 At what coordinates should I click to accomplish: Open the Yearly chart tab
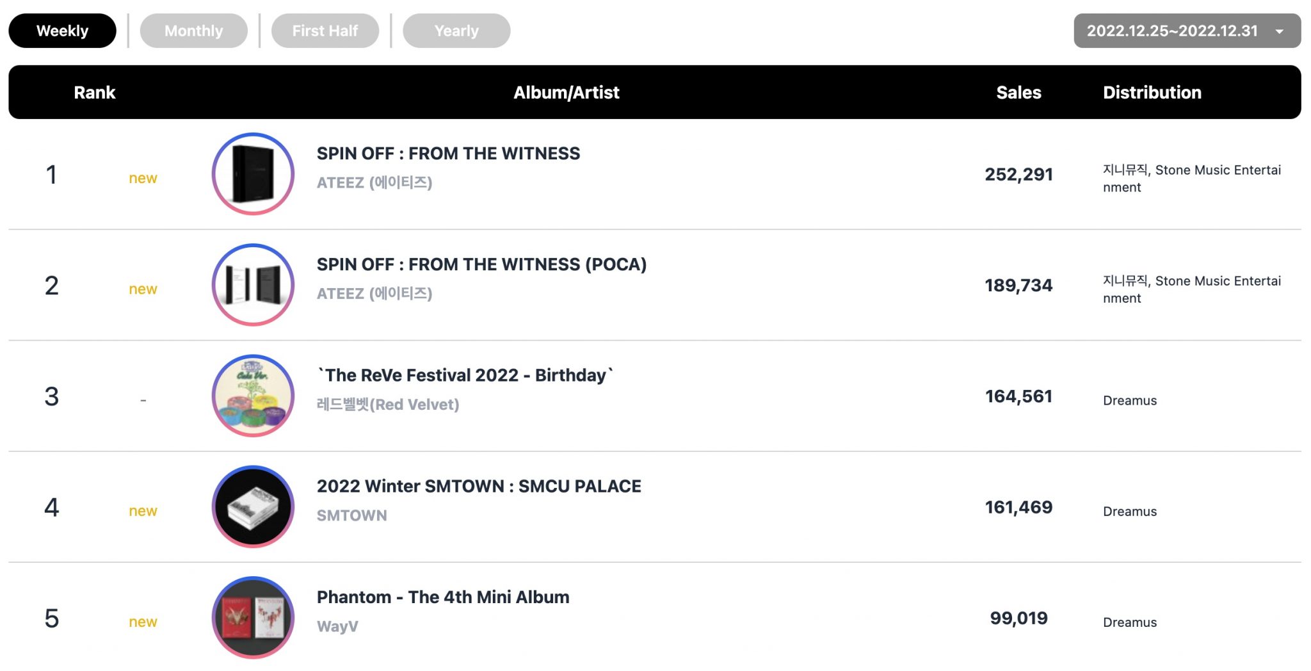coord(456,30)
